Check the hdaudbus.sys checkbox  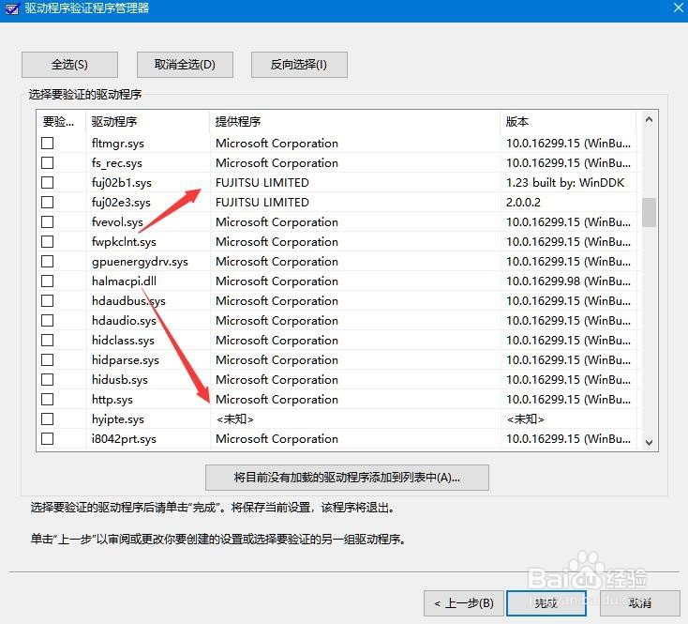[48, 301]
